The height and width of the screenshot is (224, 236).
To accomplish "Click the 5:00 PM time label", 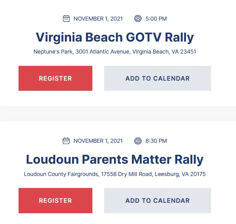I will point(156,19).
